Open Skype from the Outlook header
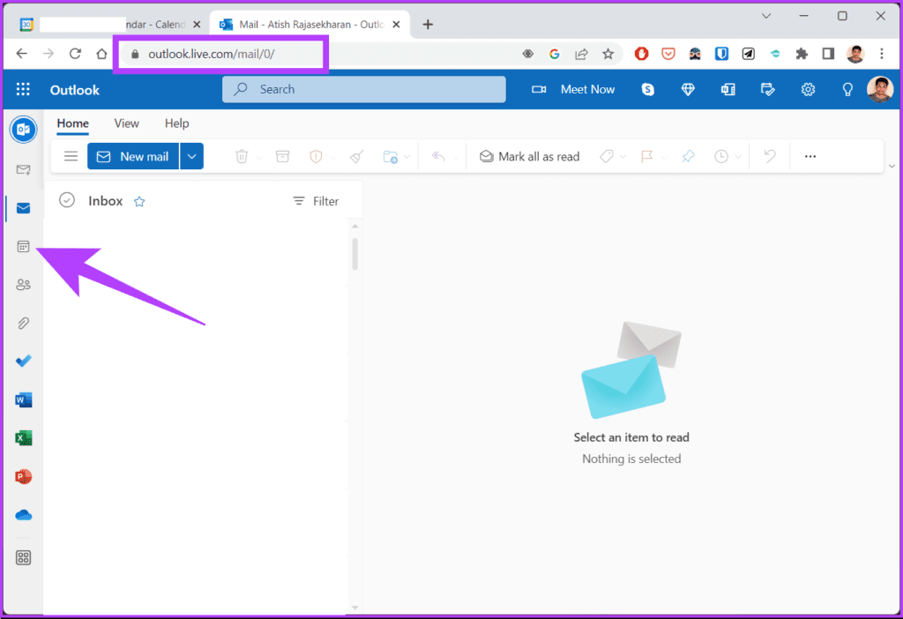 tap(648, 89)
